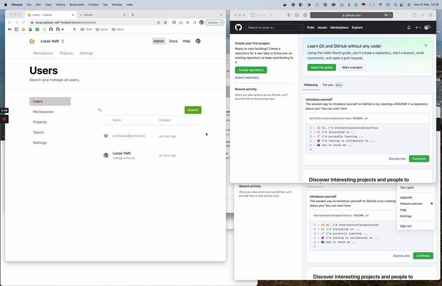Viewport: 442px width, 286px height.
Task: Open GitHub notifications bell
Action: (409, 28)
